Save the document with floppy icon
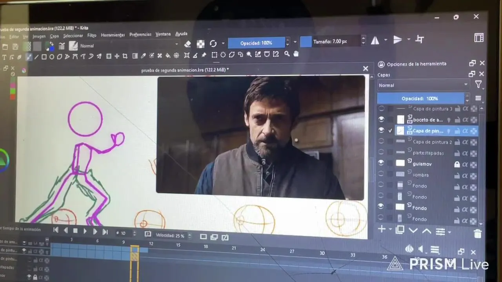The width and height of the screenshot is (502, 282). coord(15,47)
